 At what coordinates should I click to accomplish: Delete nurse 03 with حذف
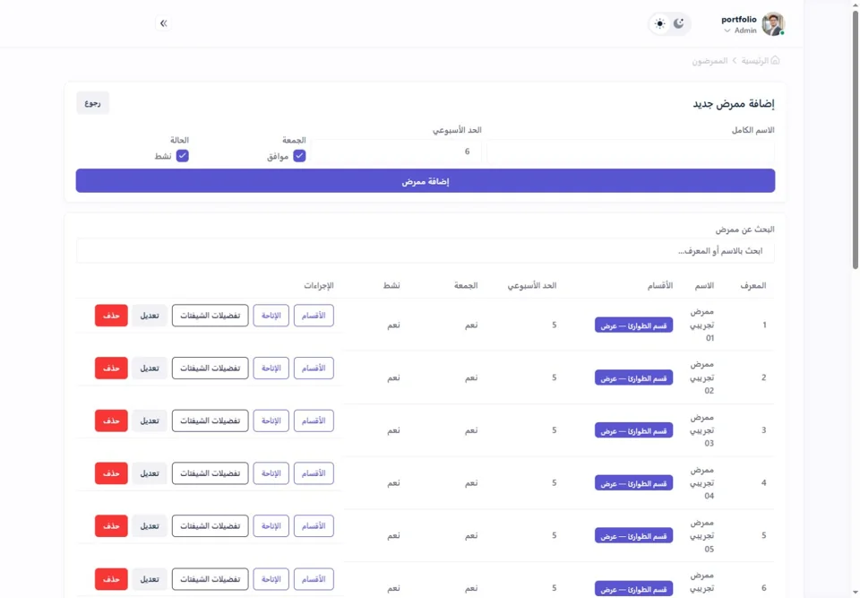coord(111,420)
